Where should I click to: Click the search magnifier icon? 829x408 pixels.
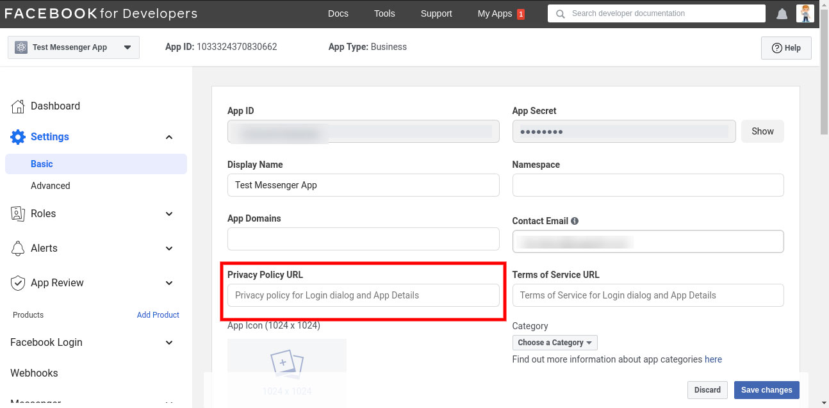[561, 13]
